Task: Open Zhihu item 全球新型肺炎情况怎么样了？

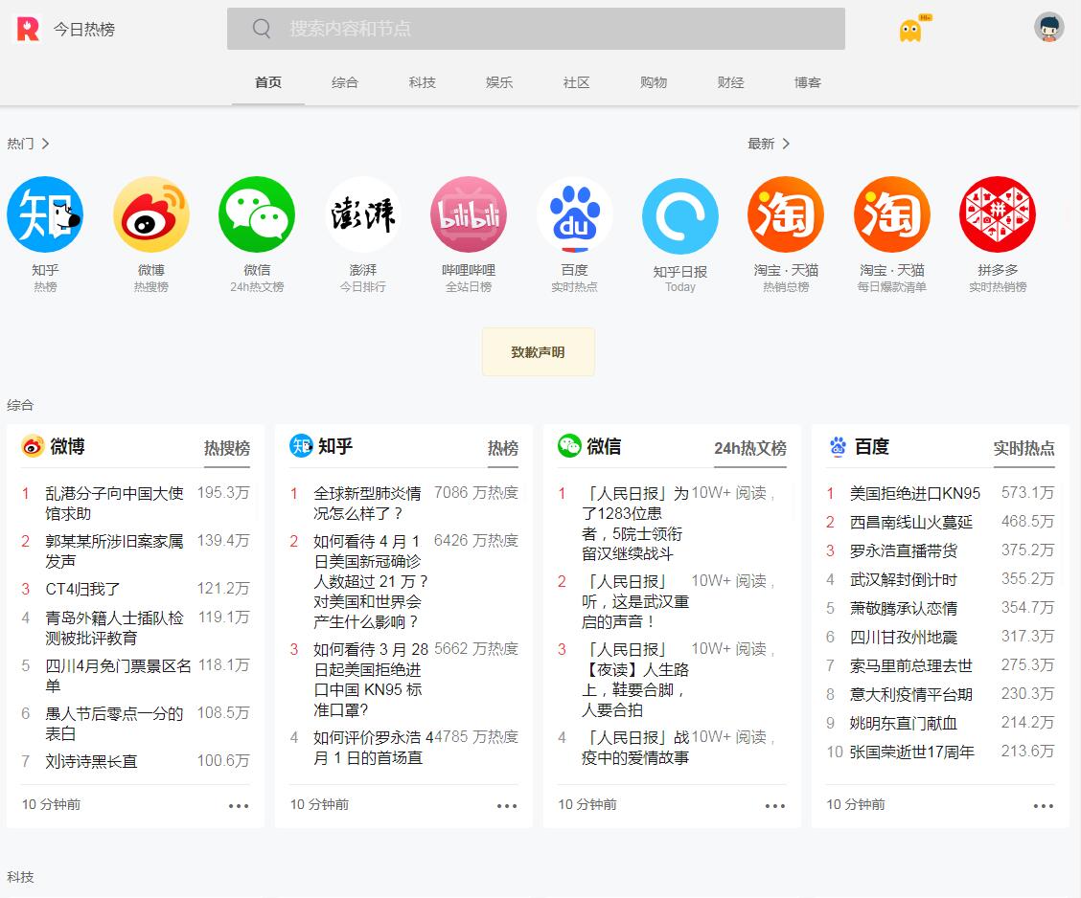Action: point(367,504)
